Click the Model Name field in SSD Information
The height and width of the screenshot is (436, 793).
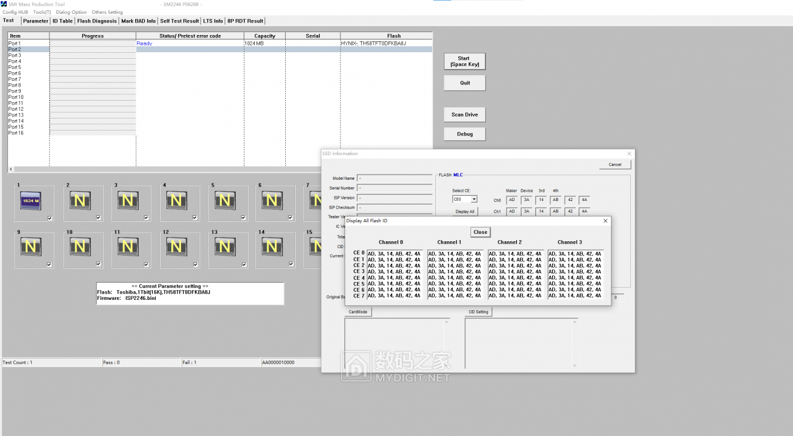point(394,178)
